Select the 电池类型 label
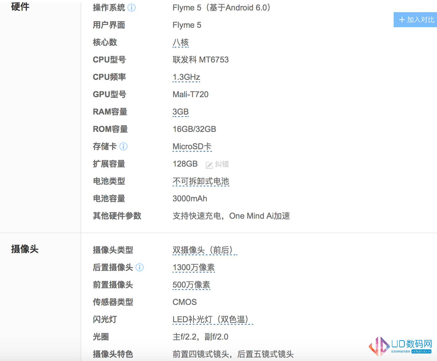Image resolution: width=437 pixels, height=361 pixels. coord(109,181)
